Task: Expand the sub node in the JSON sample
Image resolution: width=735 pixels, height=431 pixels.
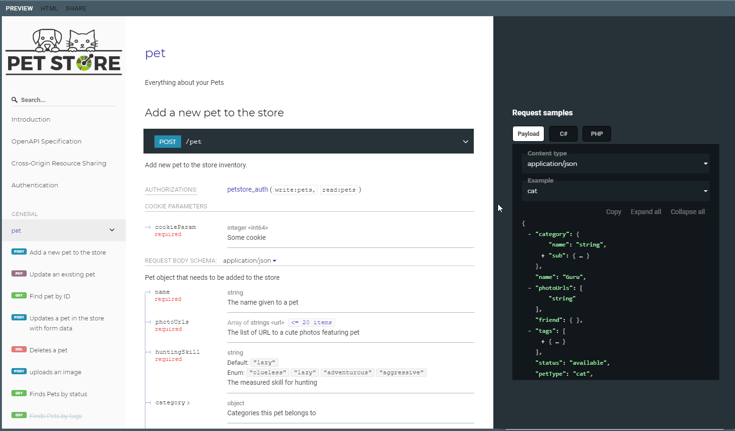Action: [542, 255]
